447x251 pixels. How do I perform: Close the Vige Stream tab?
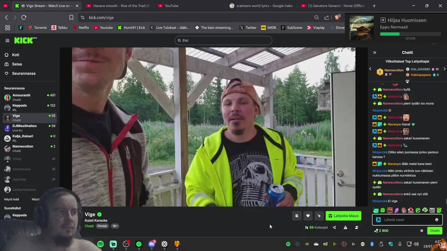(x=77, y=6)
